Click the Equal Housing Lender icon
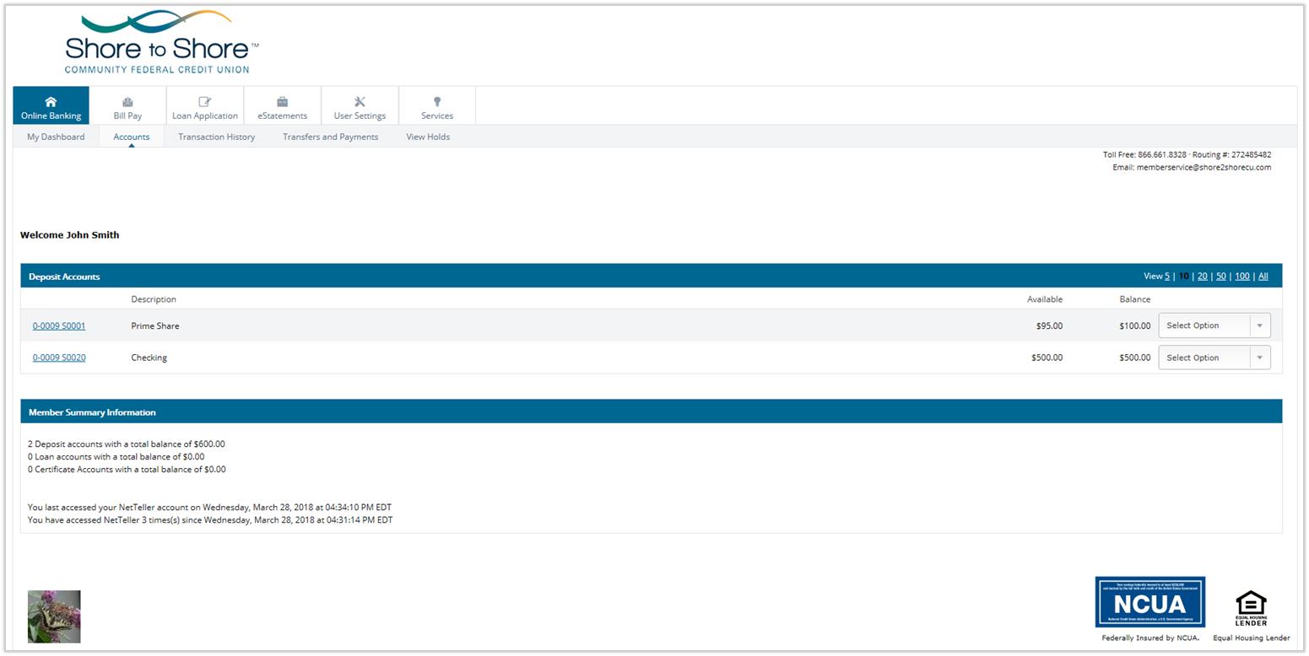The width and height of the screenshot is (1309, 656). (1251, 608)
